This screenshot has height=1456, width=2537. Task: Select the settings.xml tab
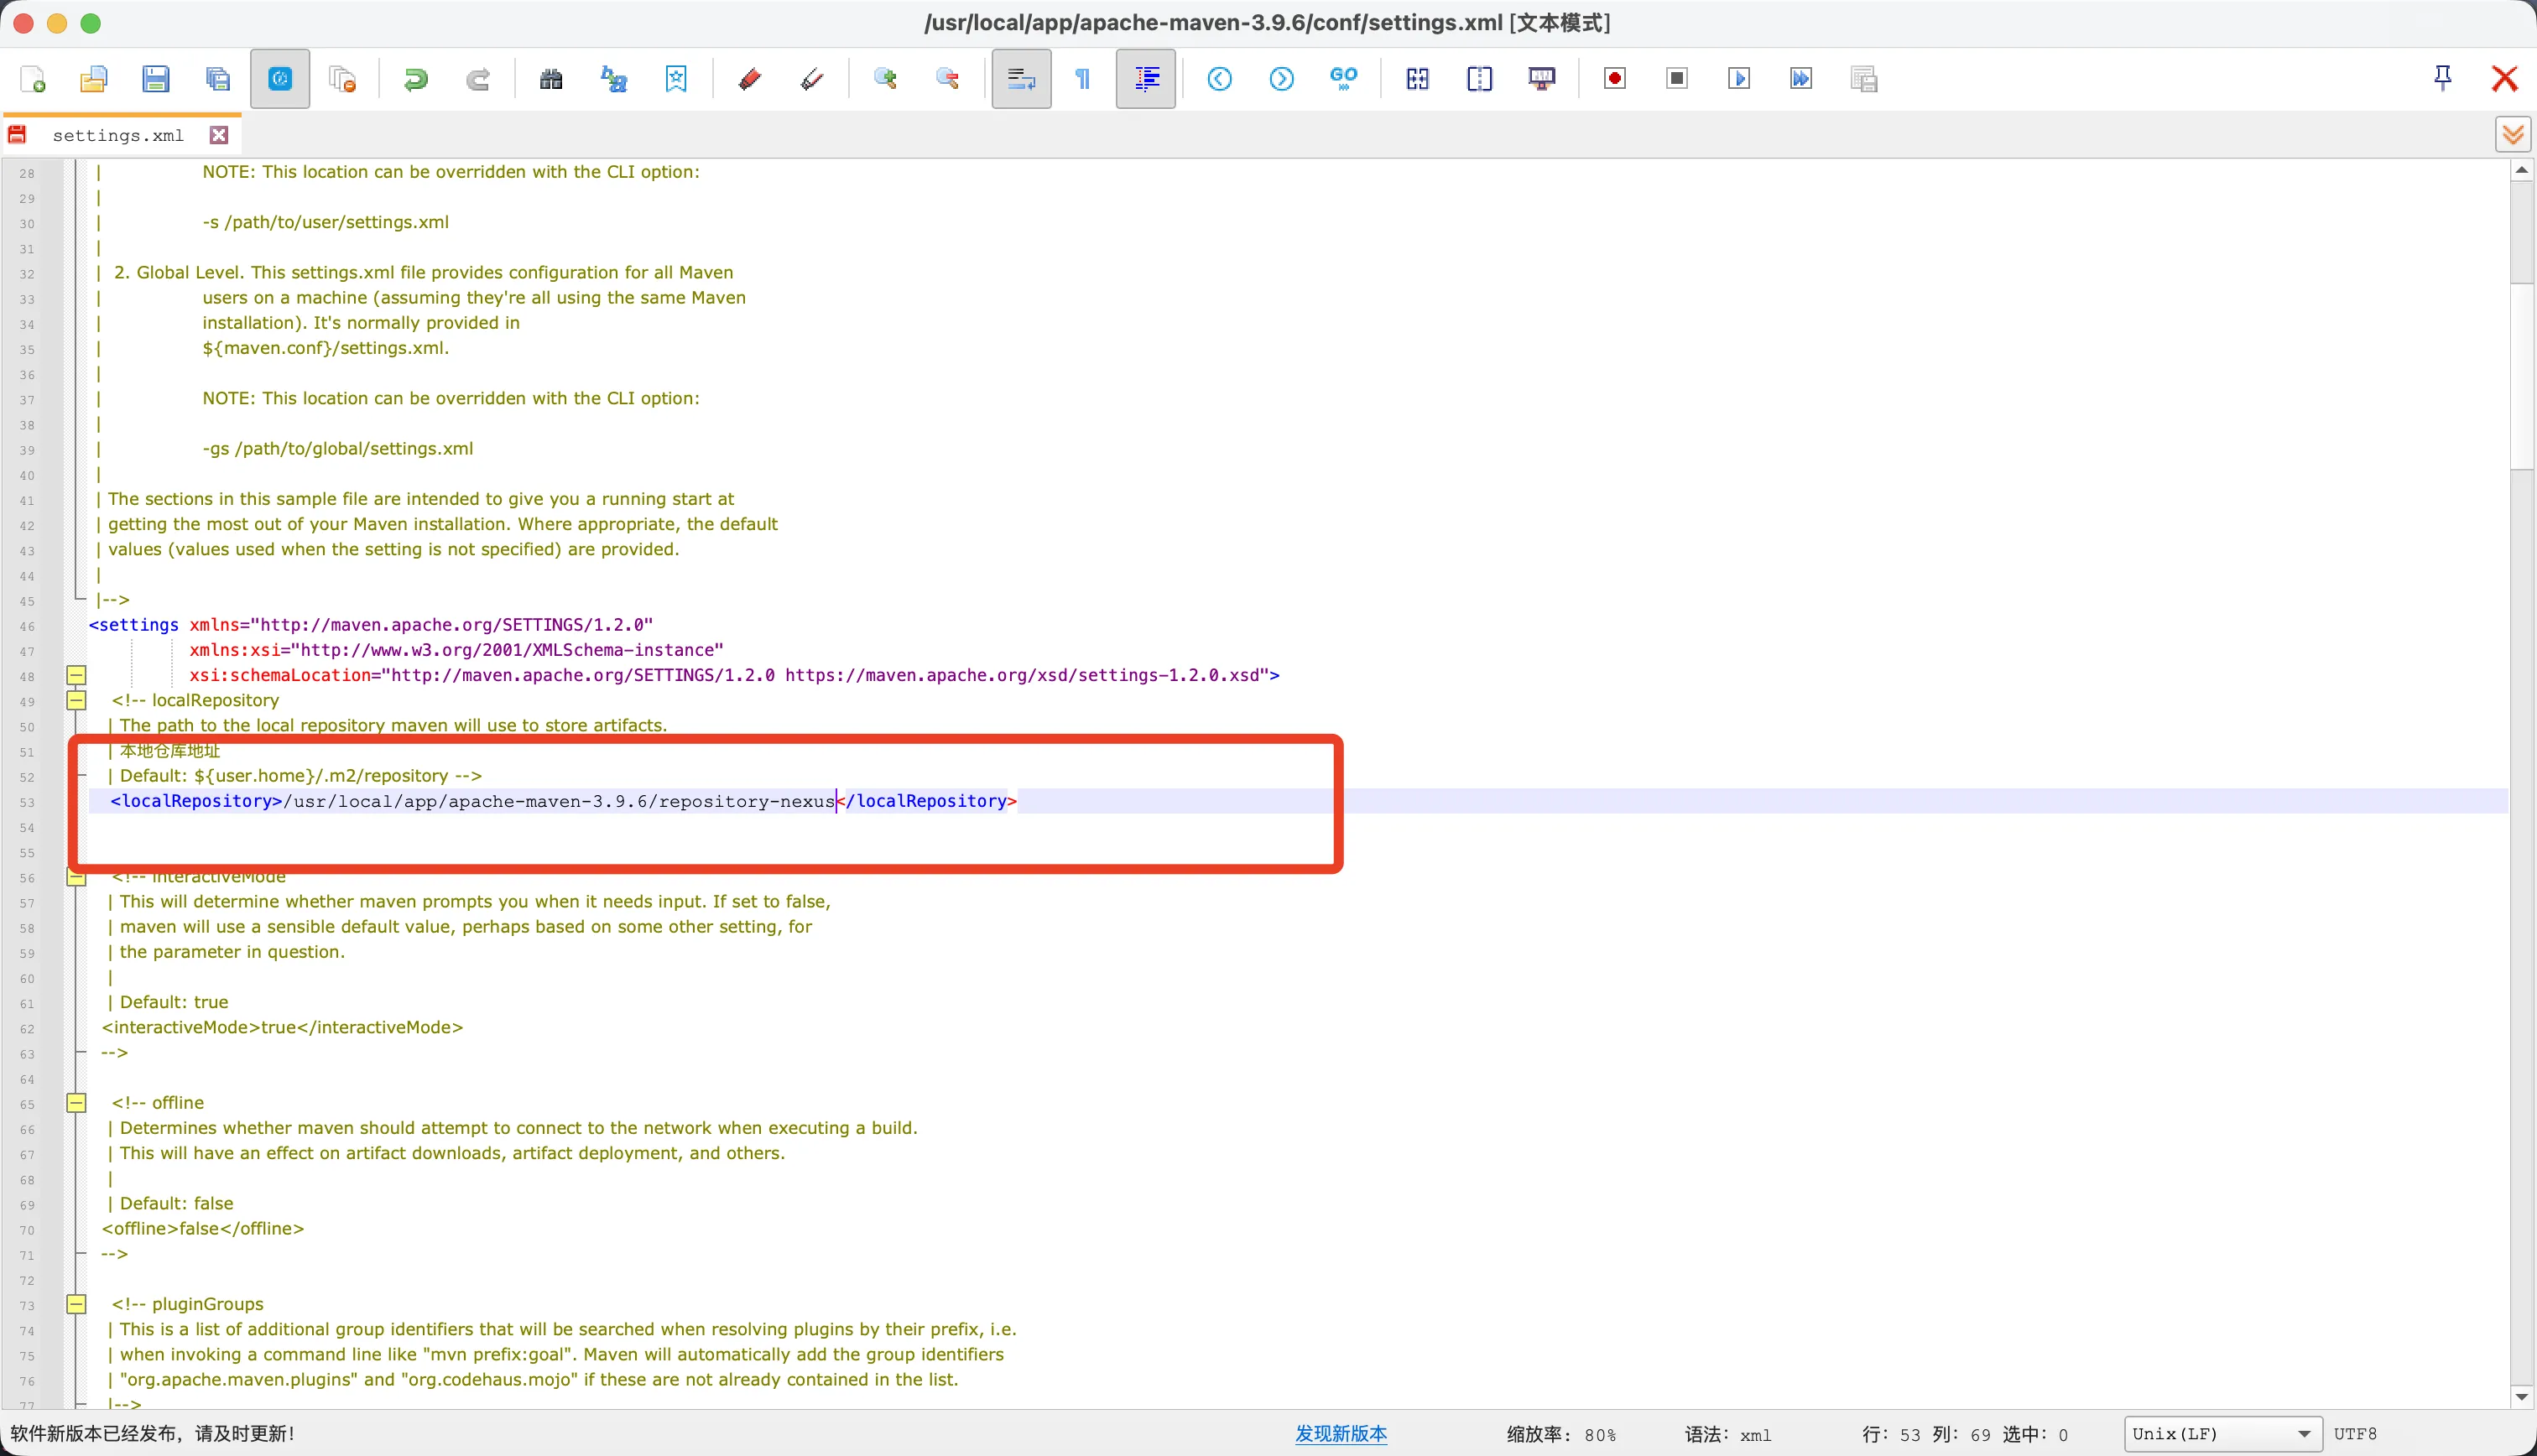117,135
